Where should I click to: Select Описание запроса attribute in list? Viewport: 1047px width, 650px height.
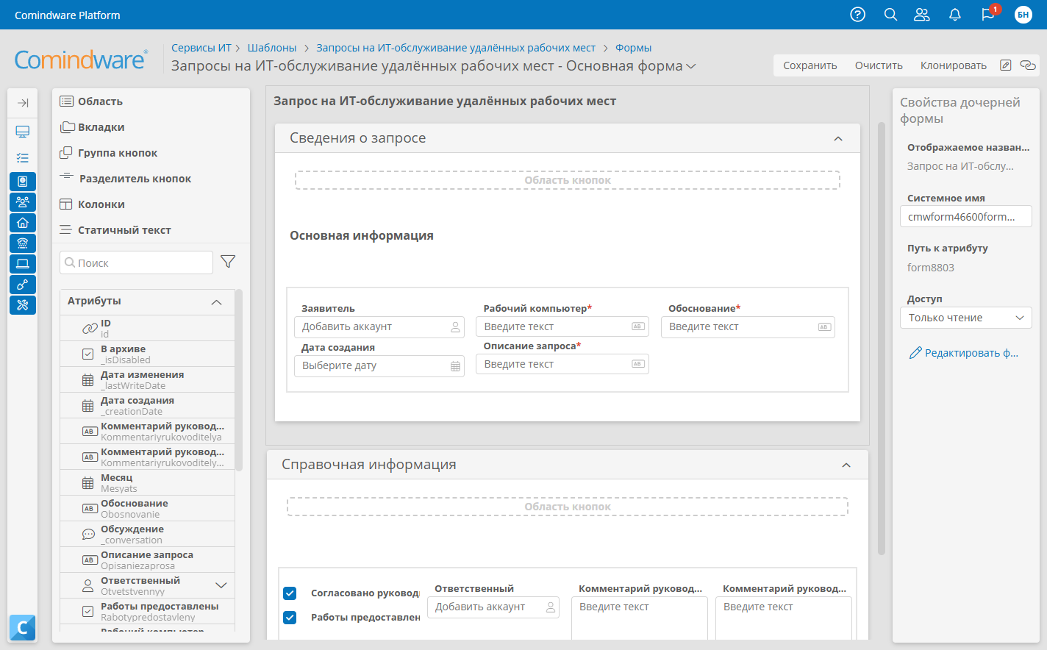tap(147, 560)
